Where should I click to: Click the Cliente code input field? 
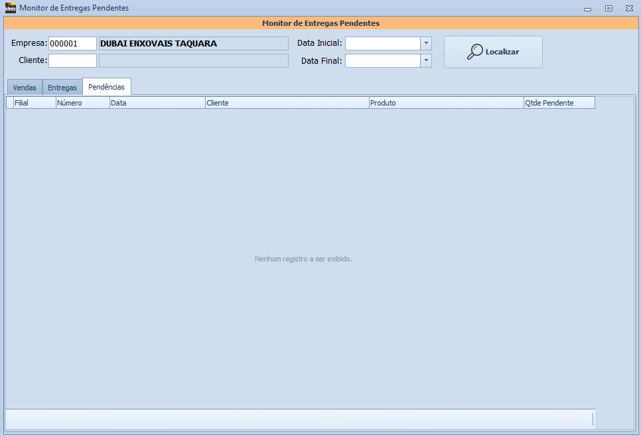[72, 61]
